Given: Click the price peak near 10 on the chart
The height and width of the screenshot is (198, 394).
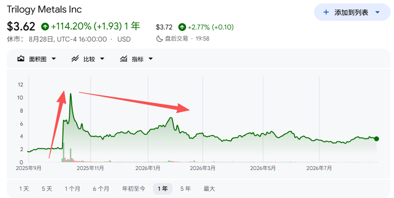Looking at the screenshot, I should [x=71, y=94].
